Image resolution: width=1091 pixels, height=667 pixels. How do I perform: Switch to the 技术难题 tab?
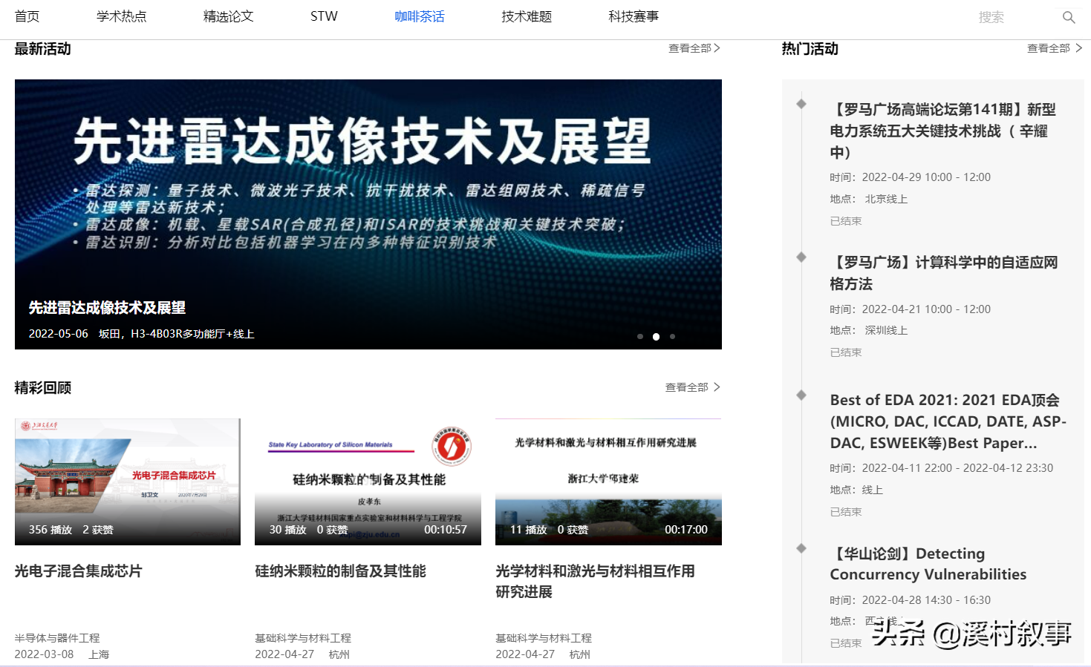527,16
